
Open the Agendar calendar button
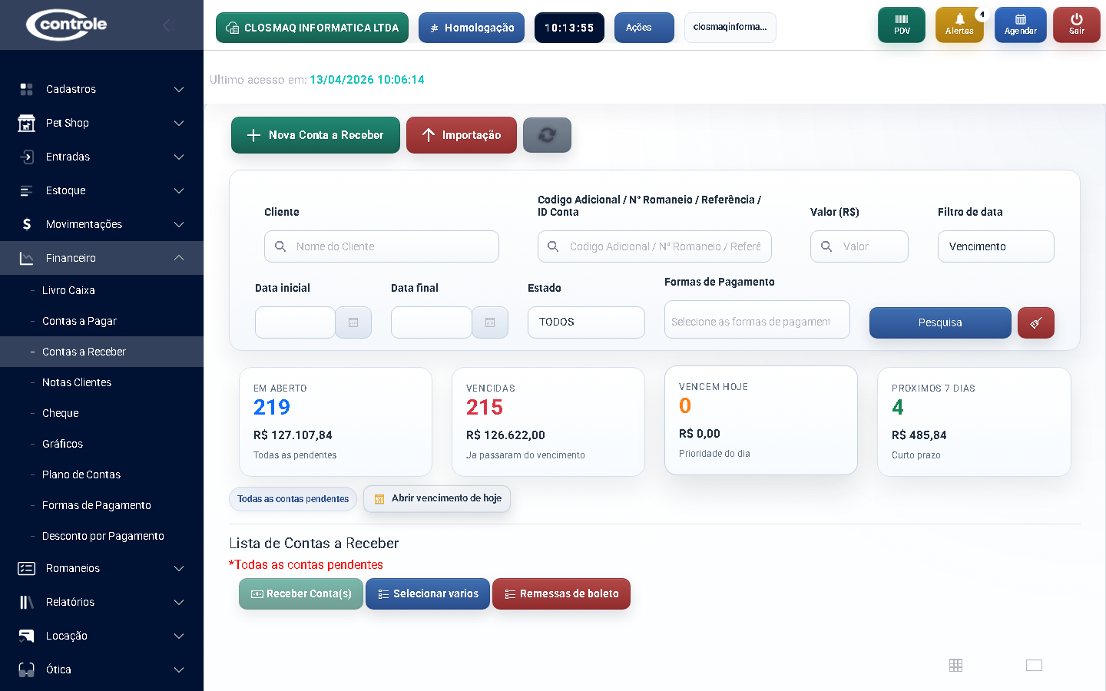(x=1020, y=25)
